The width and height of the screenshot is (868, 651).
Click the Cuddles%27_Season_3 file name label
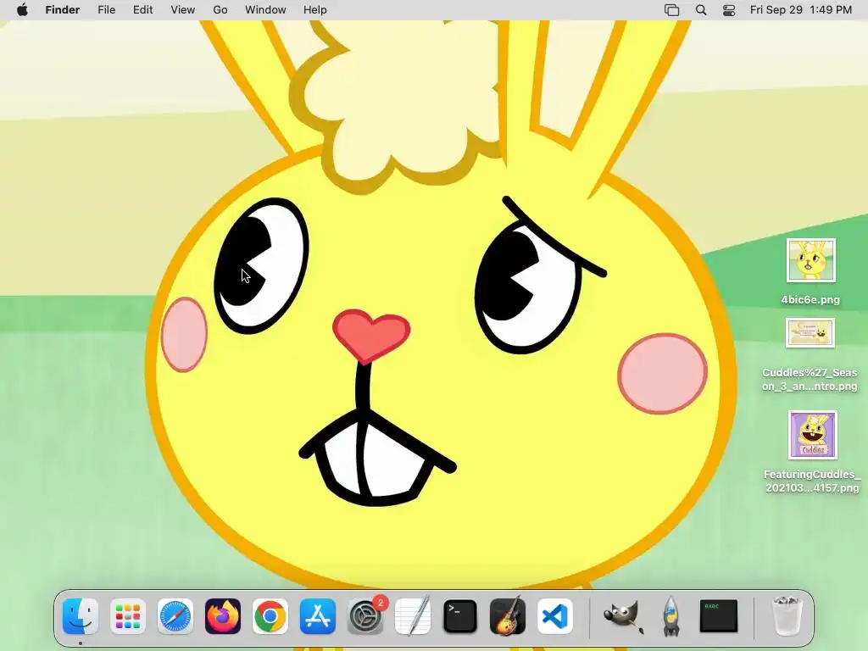[x=810, y=379]
